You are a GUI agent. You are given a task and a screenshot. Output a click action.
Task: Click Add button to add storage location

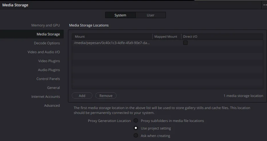pyautogui.click(x=82, y=96)
